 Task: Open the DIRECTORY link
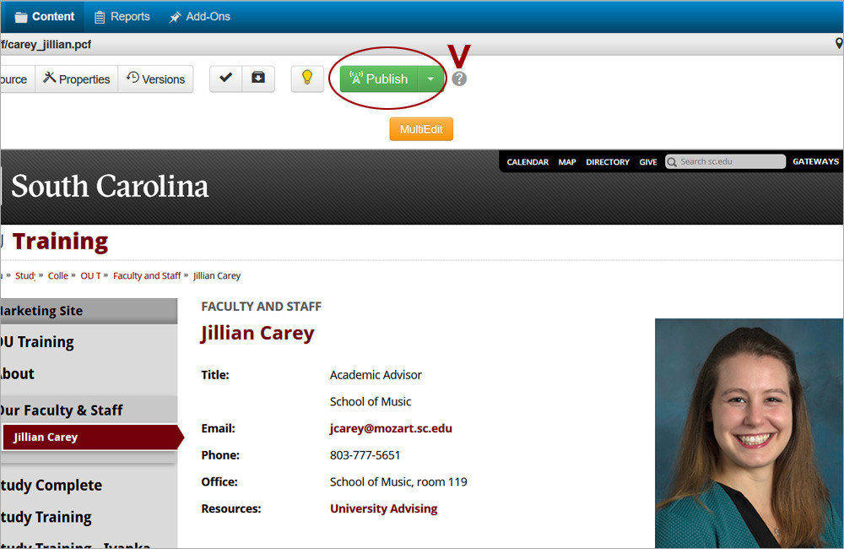pos(607,162)
